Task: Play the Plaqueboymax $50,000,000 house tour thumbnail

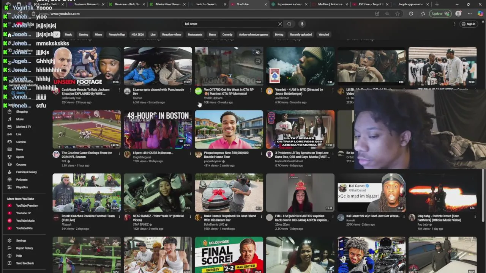Action: tap(229, 129)
